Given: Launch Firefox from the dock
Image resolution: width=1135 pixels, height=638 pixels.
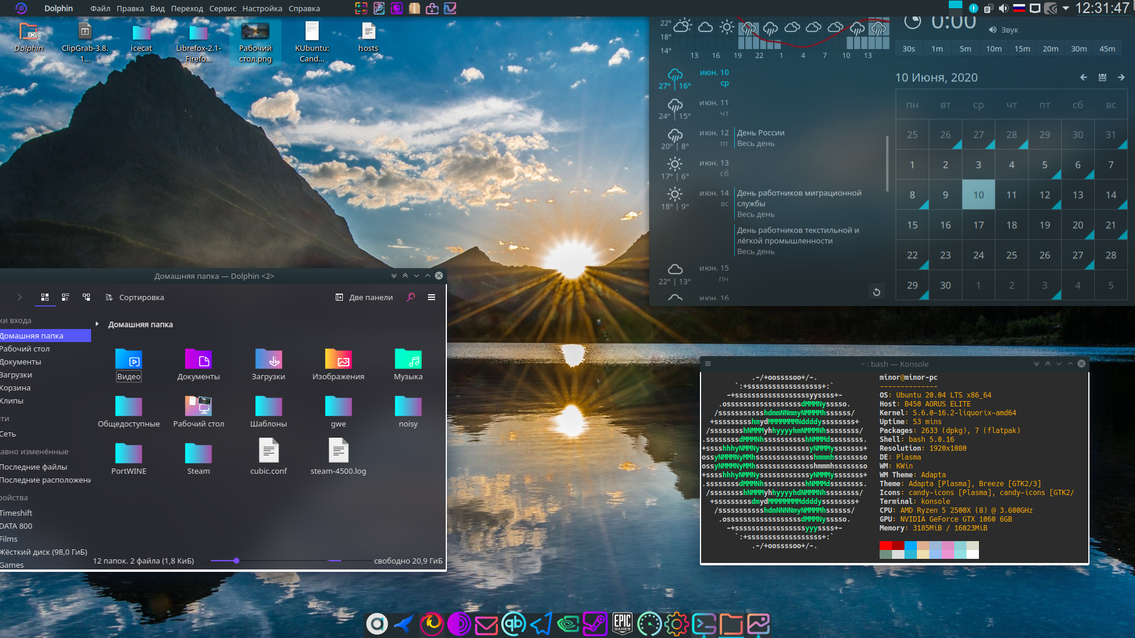Looking at the screenshot, I should [432, 624].
